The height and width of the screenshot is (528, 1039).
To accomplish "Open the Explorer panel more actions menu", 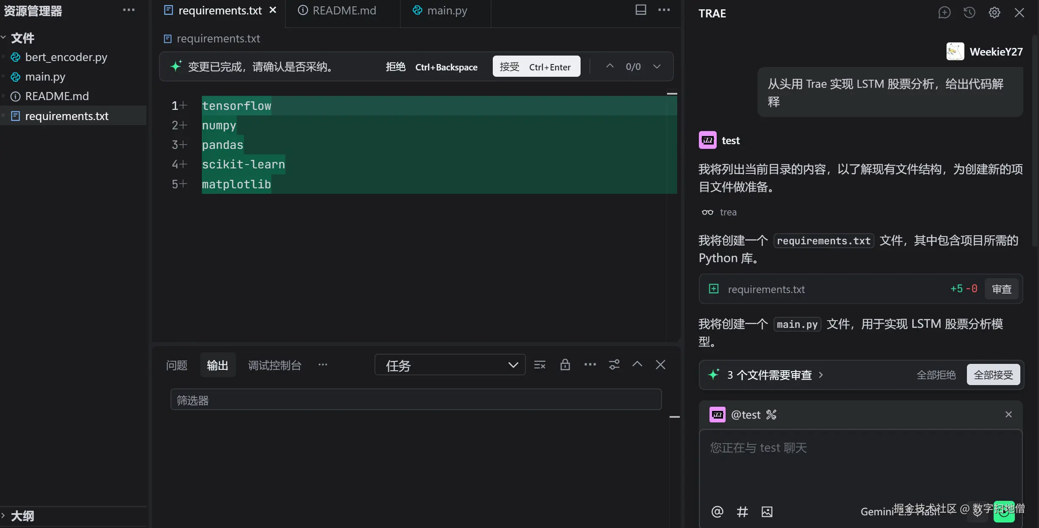I will (x=128, y=10).
